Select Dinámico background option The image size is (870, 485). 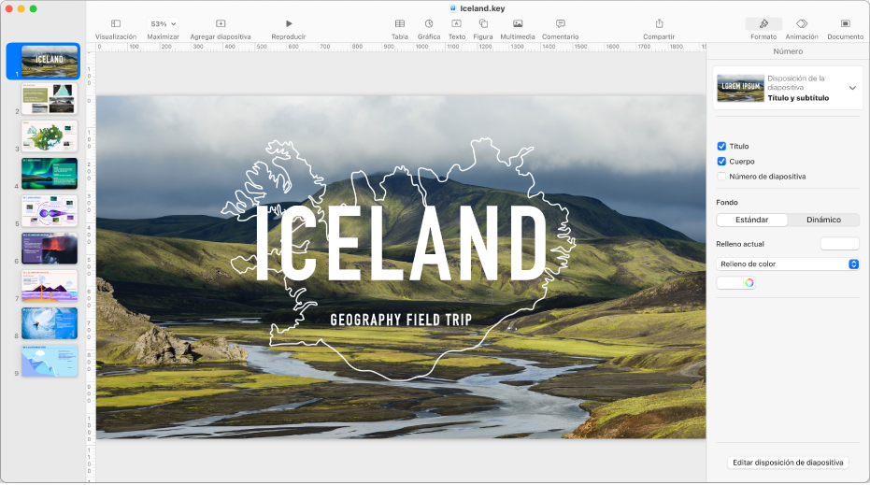(823, 220)
